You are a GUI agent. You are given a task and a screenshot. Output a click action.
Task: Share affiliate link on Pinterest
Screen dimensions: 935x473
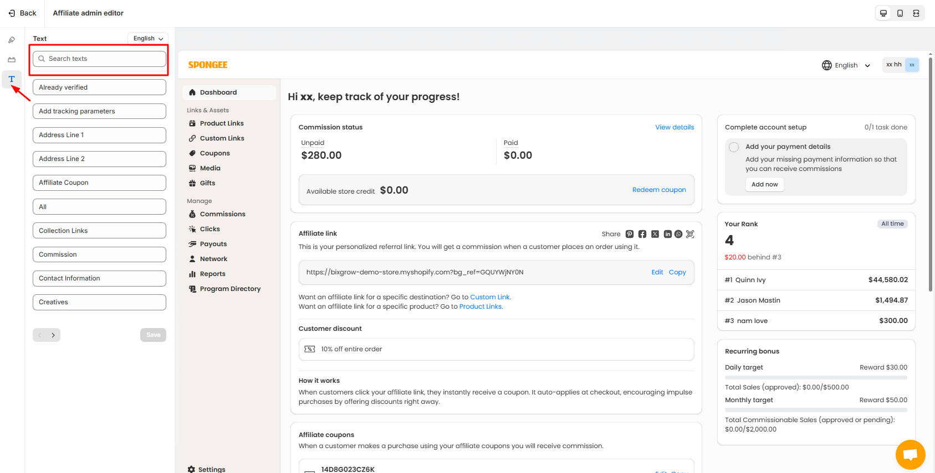click(630, 234)
